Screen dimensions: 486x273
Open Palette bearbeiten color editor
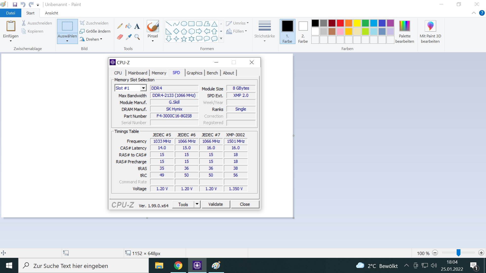(x=404, y=32)
